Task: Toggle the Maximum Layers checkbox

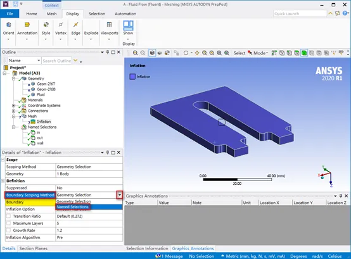Action: coord(8,223)
